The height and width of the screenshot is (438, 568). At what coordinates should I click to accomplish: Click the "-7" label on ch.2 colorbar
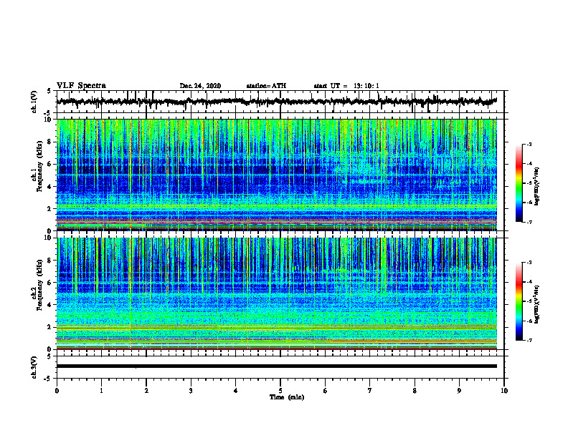[x=529, y=340]
